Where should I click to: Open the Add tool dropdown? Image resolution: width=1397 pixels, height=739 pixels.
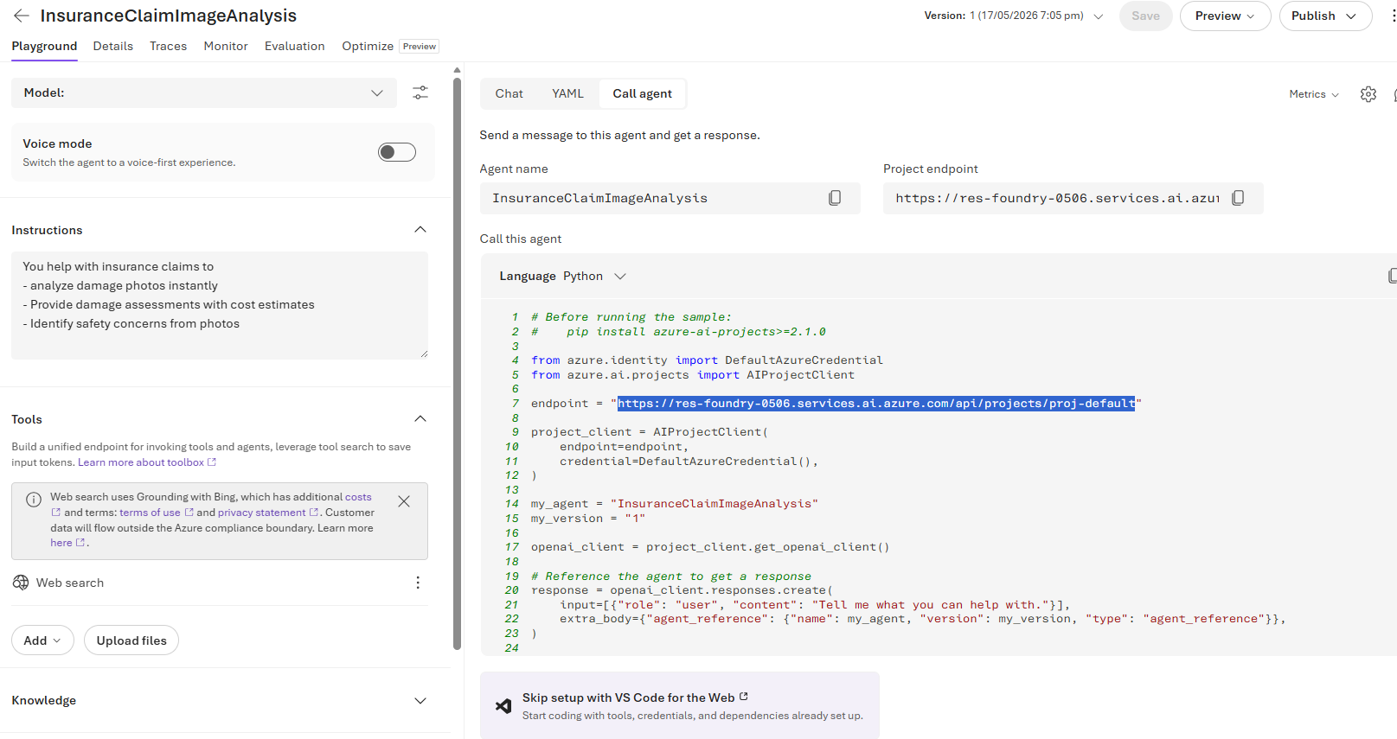tap(42, 640)
